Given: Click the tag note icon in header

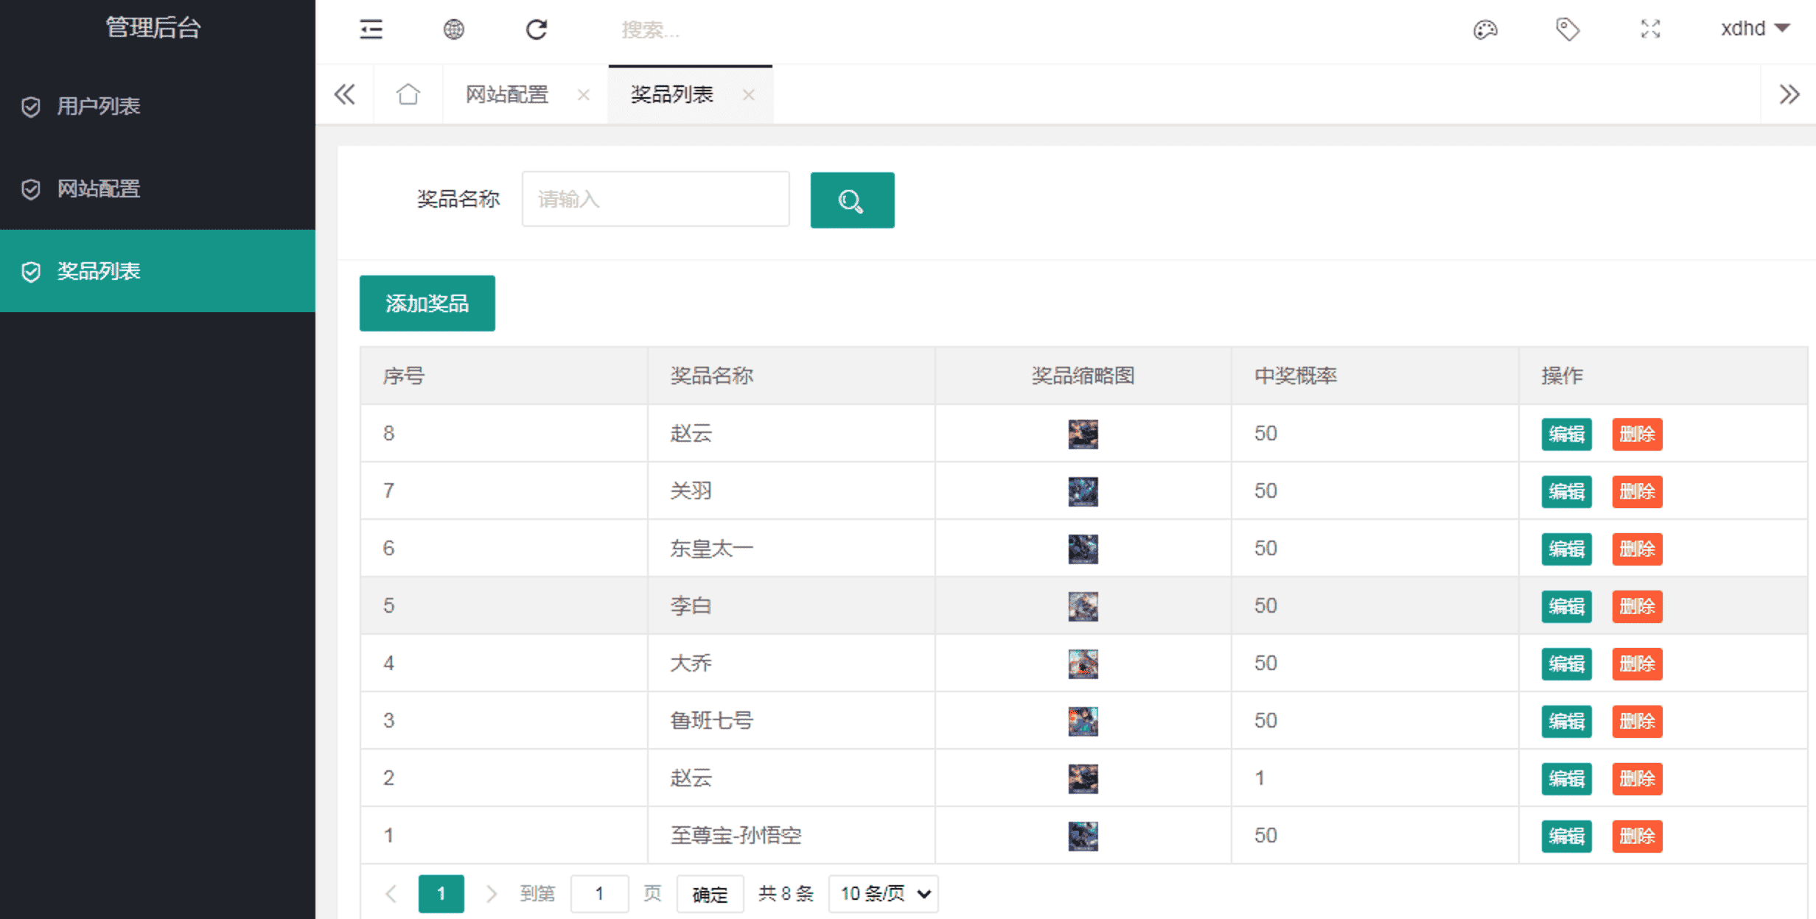Looking at the screenshot, I should click(1568, 29).
